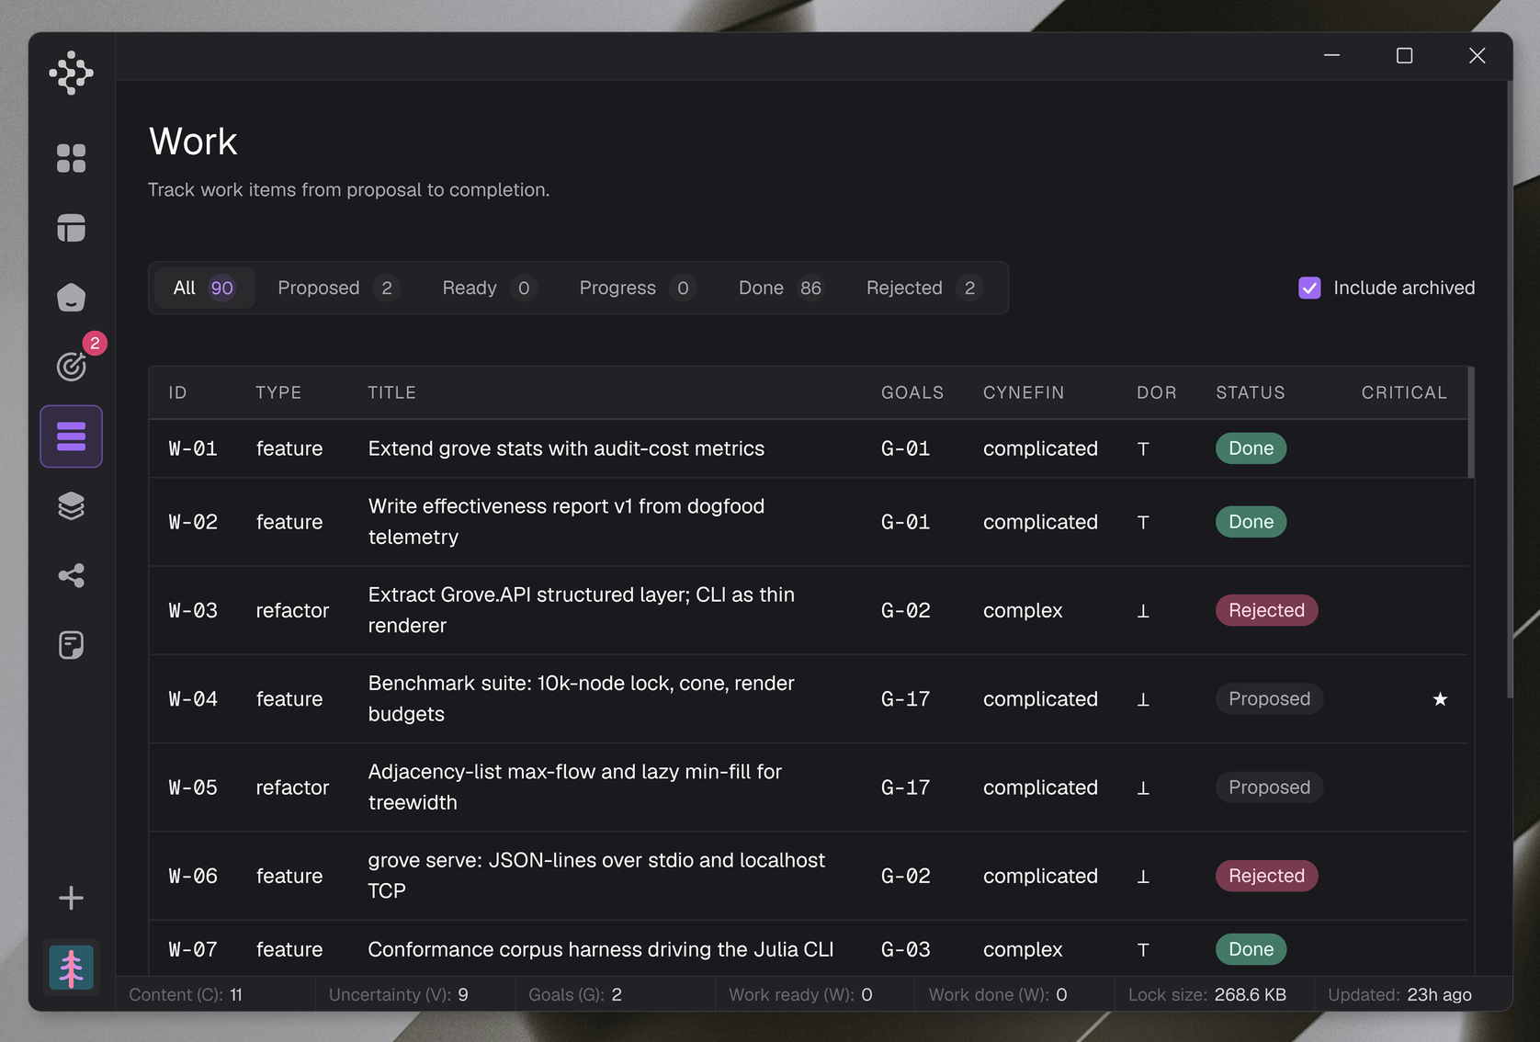Image resolution: width=1540 pixels, height=1042 pixels.
Task: Open 'Write effectiveness report v1' title
Action: tap(566, 522)
